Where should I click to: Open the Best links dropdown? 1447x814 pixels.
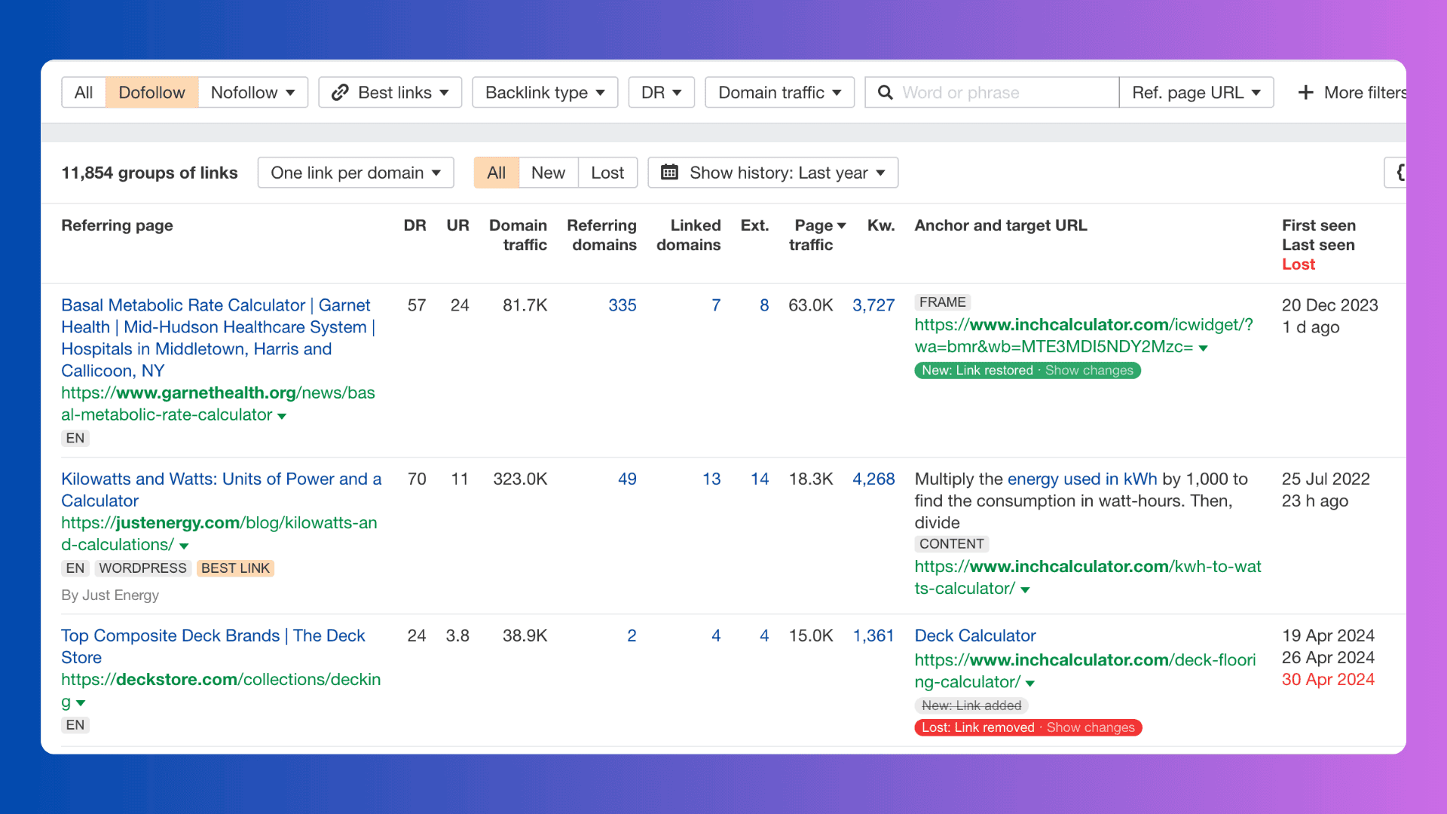point(390,92)
